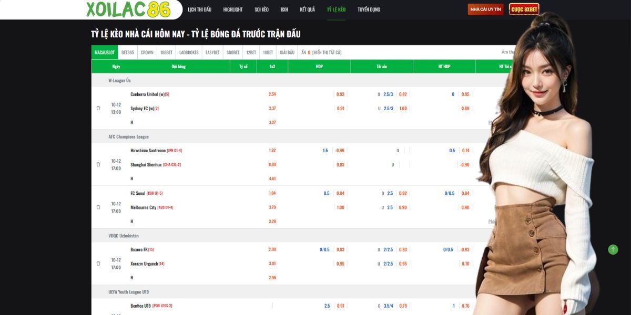Click the green scroll-to-top arrow button
631x315 pixels.
[613, 250]
